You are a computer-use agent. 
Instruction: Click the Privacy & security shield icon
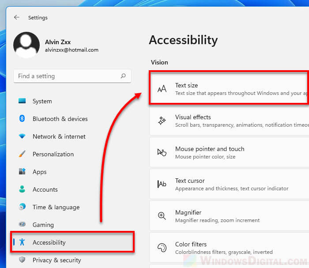22,260
